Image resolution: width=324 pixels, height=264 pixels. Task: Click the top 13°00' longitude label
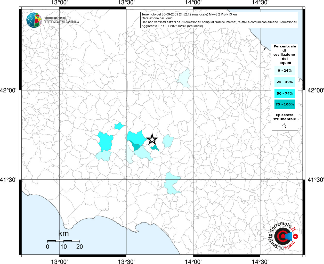pyautogui.click(x=60, y=3)
